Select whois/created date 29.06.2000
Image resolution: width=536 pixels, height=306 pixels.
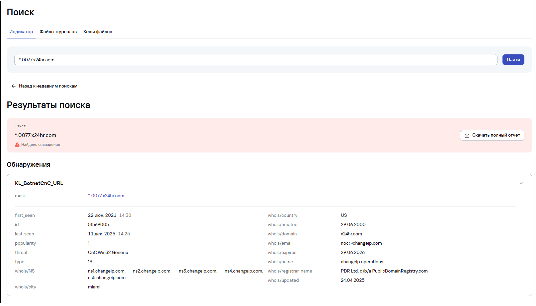(353, 225)
